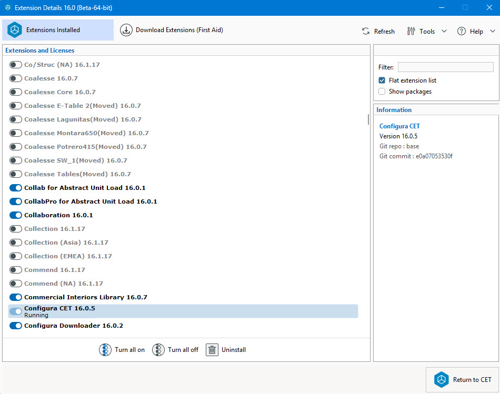Toggle on Co/Struc (NA) 16.1.17
This screenshot has width=500, height=394.
coord(16,65)
